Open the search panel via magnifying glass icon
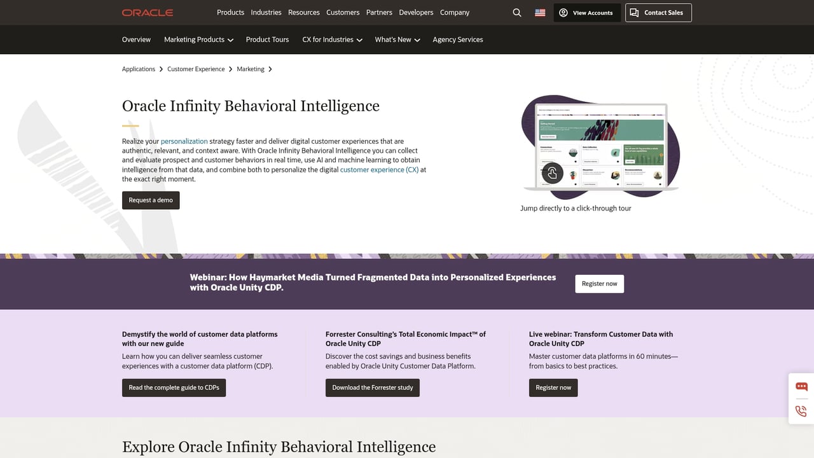This screenshot has height=458, width=814. pyautogui.click(x=516, y=12)
